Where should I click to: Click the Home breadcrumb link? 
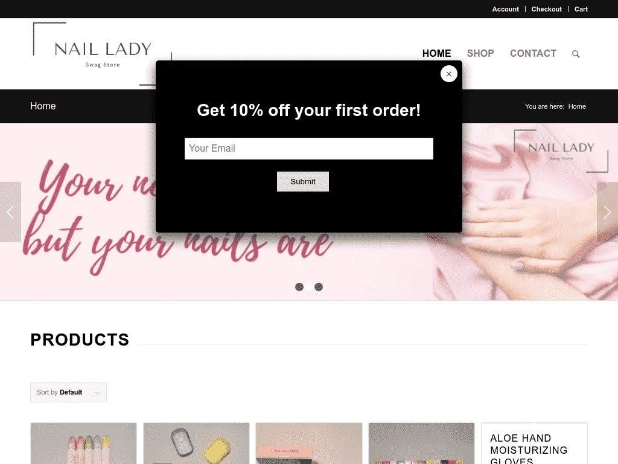tap(577, 106)
